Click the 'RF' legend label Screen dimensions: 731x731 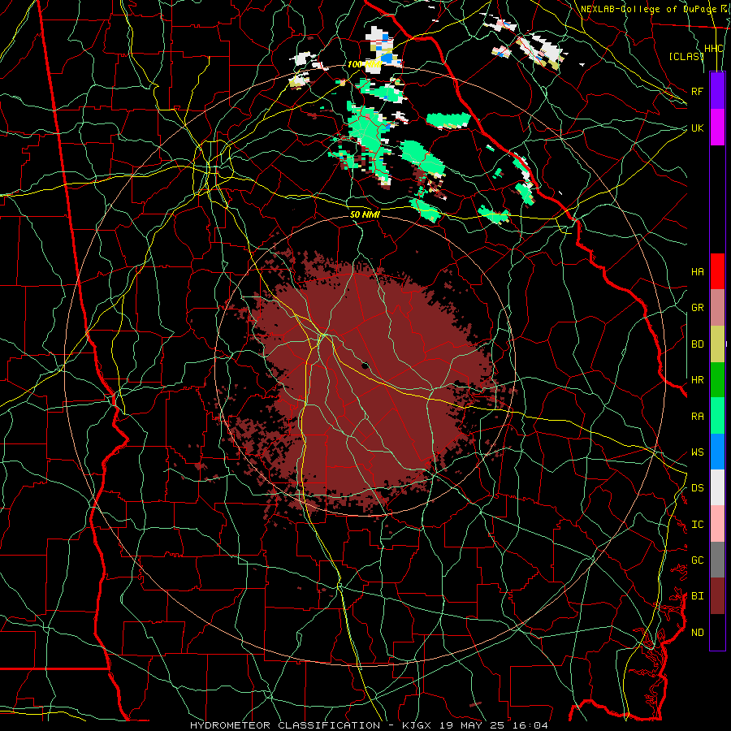point(697,91)
